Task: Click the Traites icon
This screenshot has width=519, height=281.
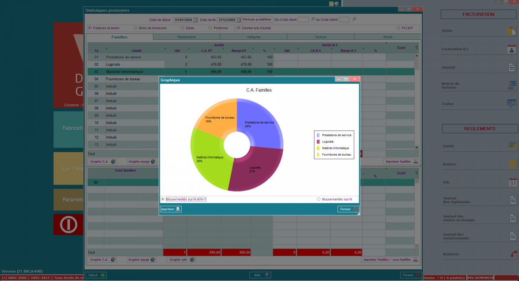Action: click(x=512, y=104)
